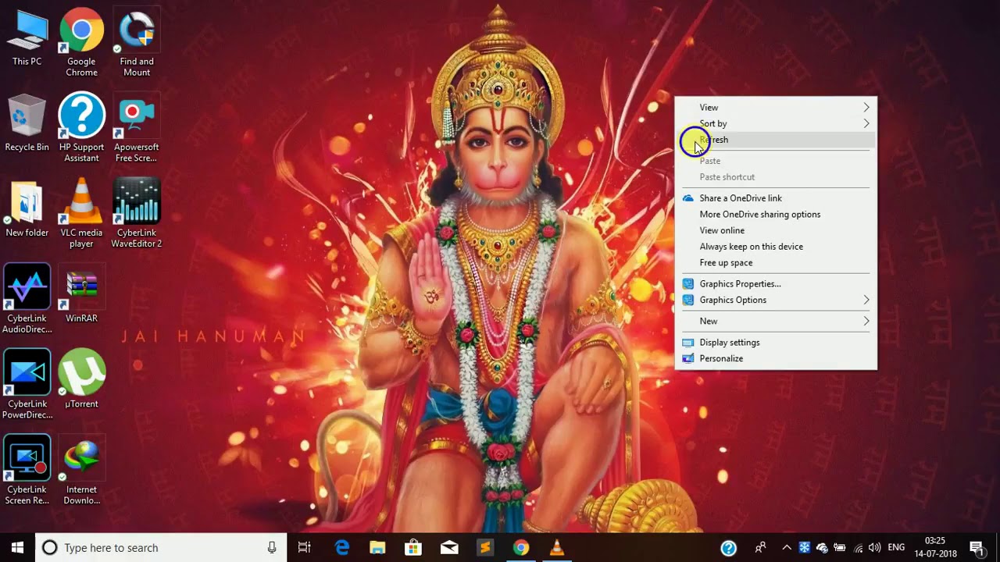
Task: Open Task View from the taskbar
Action: click(x=305, y=547)
